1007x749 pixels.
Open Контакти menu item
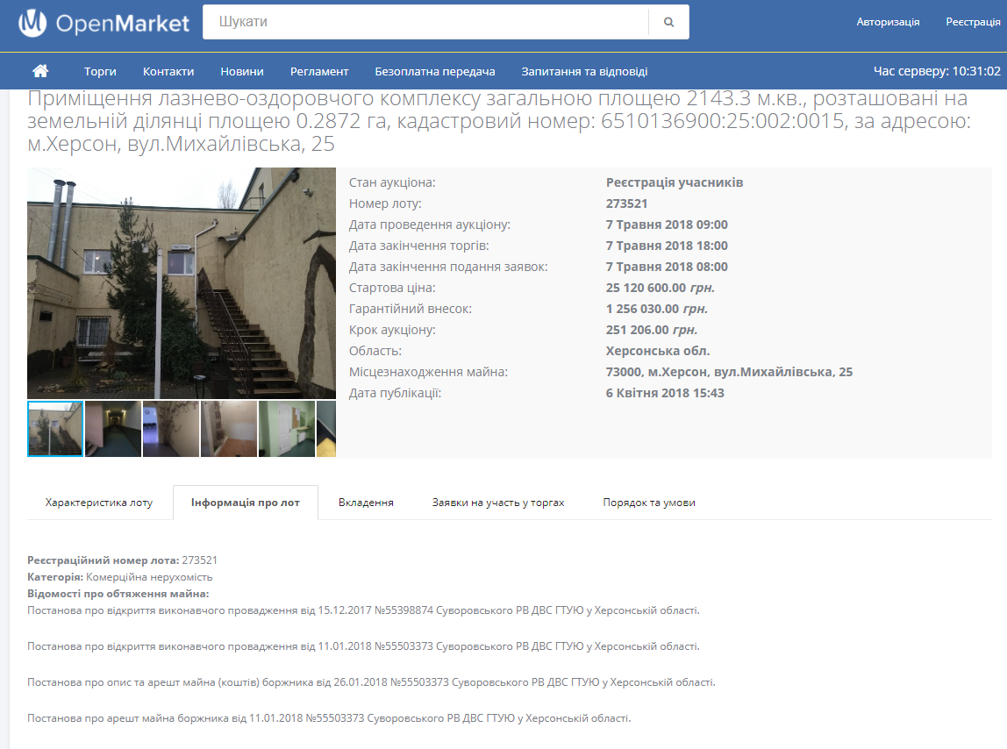168,71
